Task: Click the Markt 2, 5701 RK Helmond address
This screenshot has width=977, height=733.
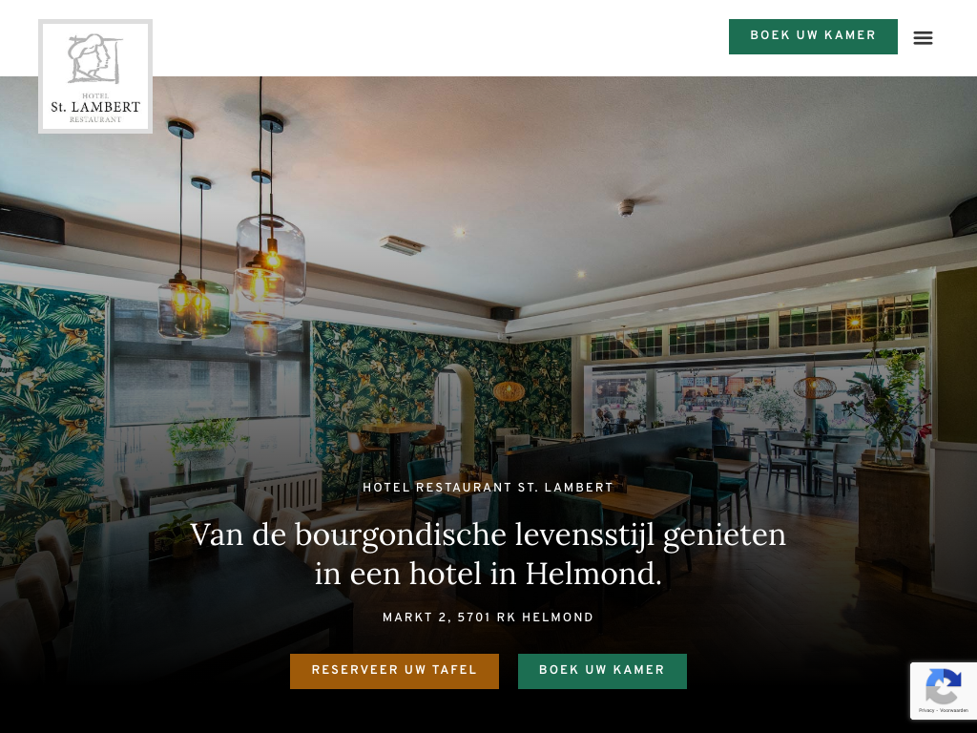Action: tap(488, 618)
